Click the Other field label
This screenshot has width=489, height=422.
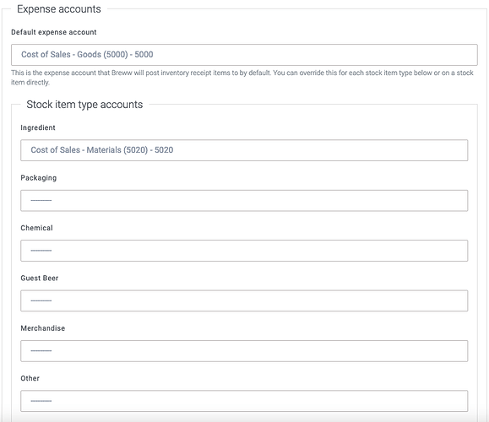click(30, 378)
